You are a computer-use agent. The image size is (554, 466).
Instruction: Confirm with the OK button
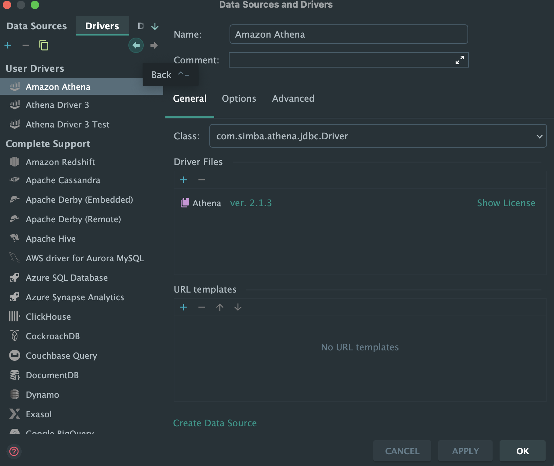pos(523,451)
